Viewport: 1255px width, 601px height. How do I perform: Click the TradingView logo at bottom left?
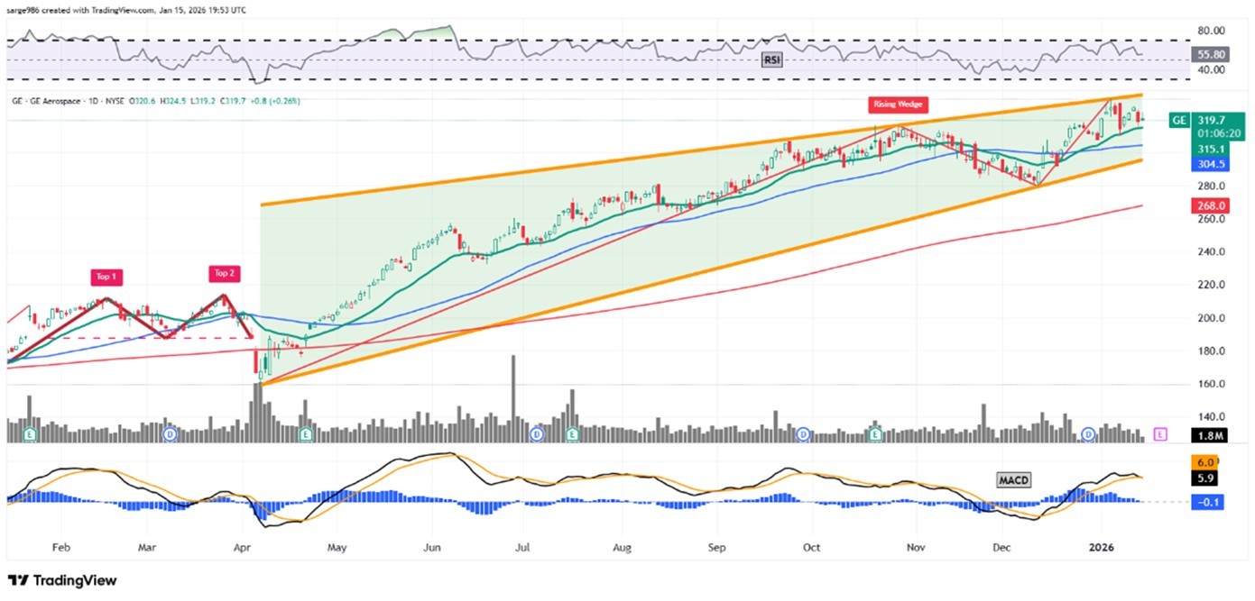pos(61,581)
